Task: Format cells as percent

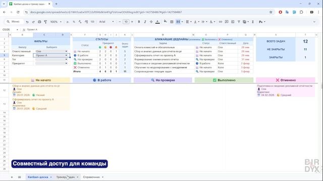Action: pyautogui.click(x=74, y=22)
